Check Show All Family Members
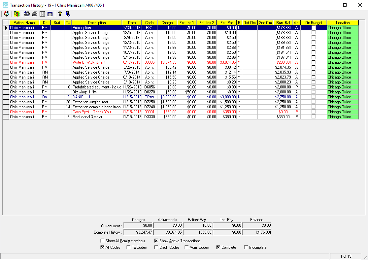 click(x=102, y=241)
